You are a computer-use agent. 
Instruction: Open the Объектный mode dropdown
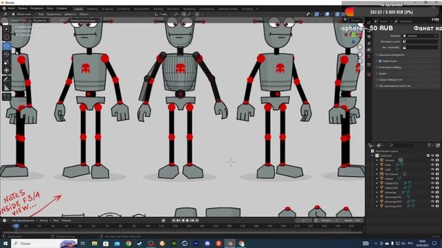[x=23, y=14]
